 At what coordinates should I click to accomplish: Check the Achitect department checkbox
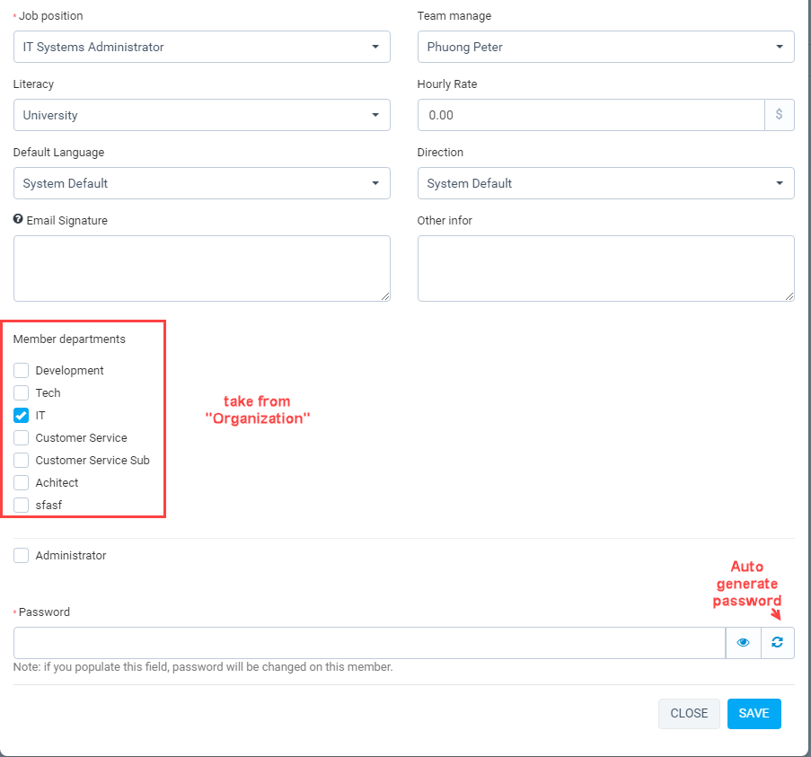pyautogui.click(x=22, y=482)
